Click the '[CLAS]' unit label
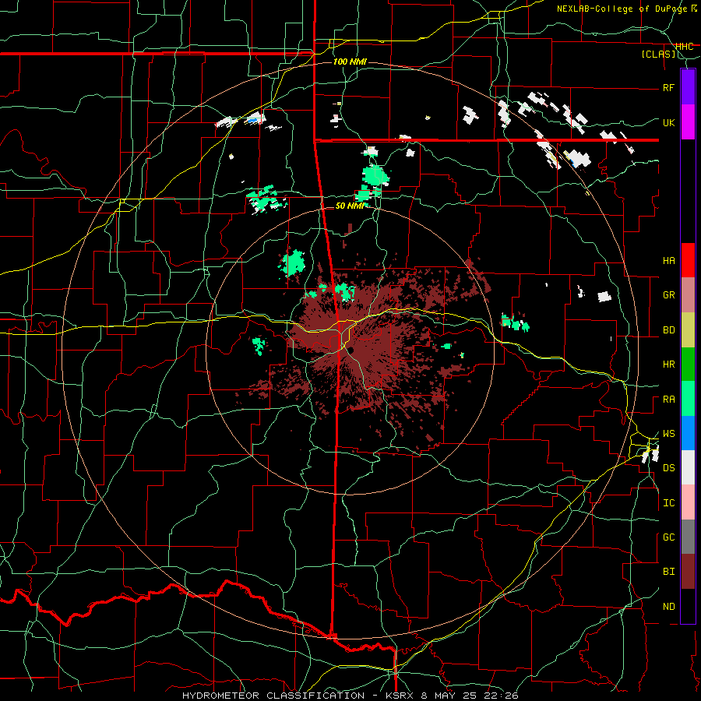Image resolution: width=701 pixels, height=701 pixels. click(658, 55)
